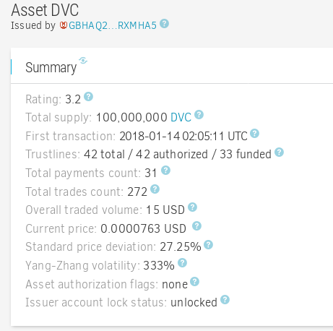Click Asset authorization flags help icon
Viewport: 333px width, 331px height.
click(194, 281)
